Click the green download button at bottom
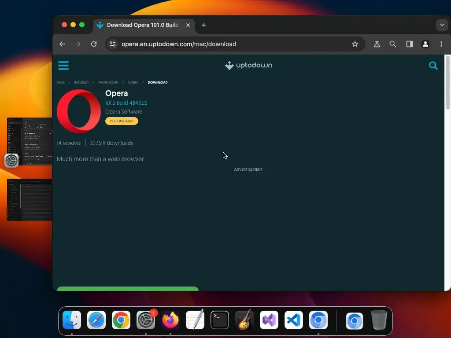Screen dimensions: 451x338 click(x=128, y=289)
